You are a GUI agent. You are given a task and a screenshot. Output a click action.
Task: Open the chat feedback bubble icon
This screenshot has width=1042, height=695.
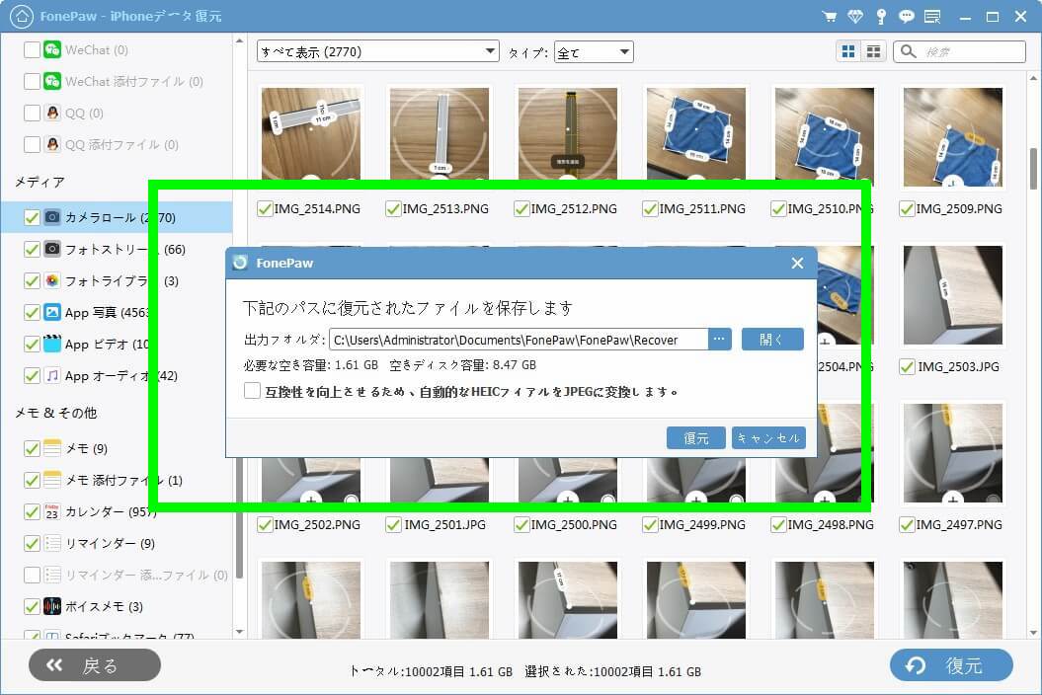(907, 17)
